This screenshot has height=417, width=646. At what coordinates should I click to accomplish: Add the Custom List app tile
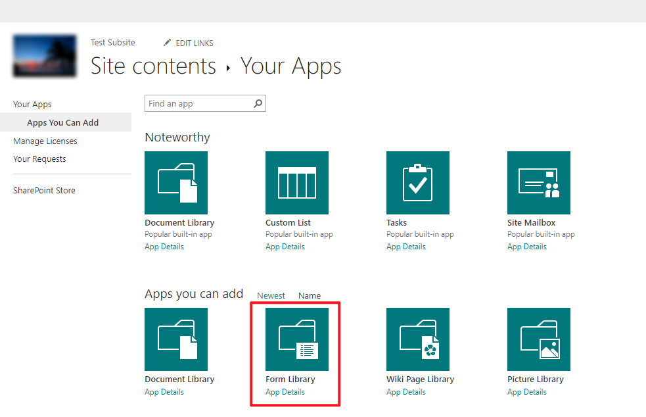point(297,183)
